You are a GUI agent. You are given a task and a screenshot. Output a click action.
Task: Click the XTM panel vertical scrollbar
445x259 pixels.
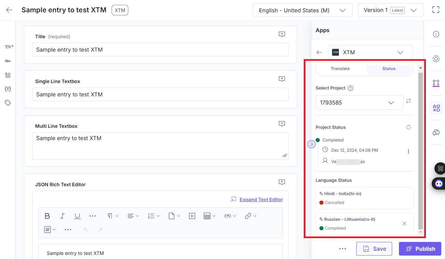420,151
